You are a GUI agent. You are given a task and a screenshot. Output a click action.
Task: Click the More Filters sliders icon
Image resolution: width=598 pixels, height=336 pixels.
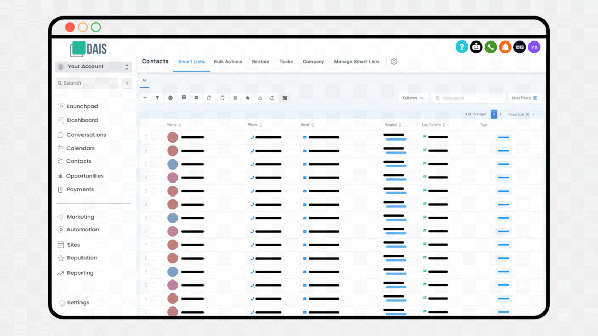pos(535,98)
